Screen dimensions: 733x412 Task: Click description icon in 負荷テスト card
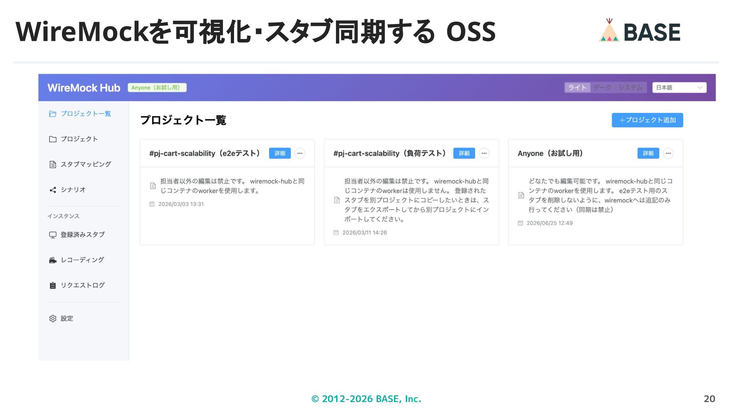pyautogui.click(x=337, y=200)
